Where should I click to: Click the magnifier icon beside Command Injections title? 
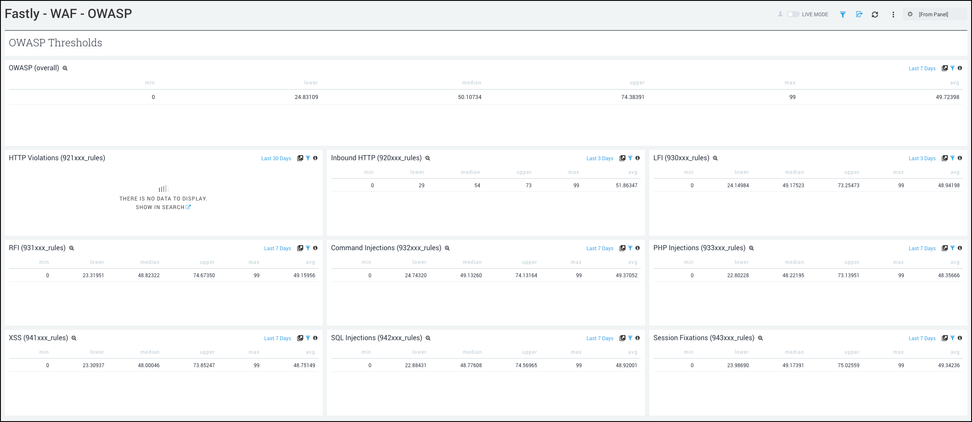pyautogui.click(x=447, y=248)
